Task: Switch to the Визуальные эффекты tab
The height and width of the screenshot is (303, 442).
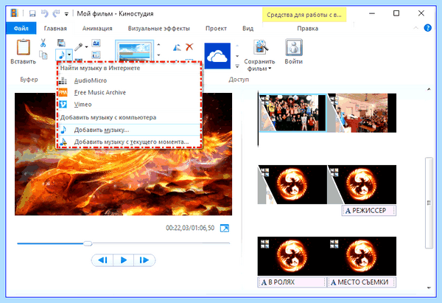Action: click(x=158, y=28)
